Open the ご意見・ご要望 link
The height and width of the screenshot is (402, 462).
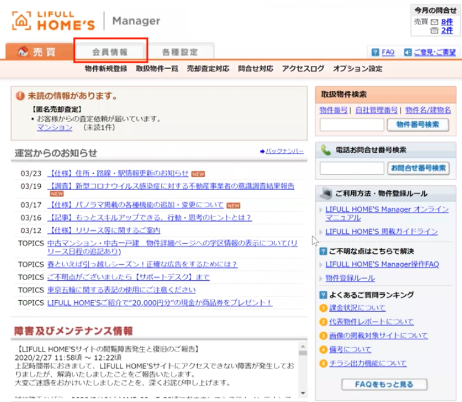(x=435, y=52)
